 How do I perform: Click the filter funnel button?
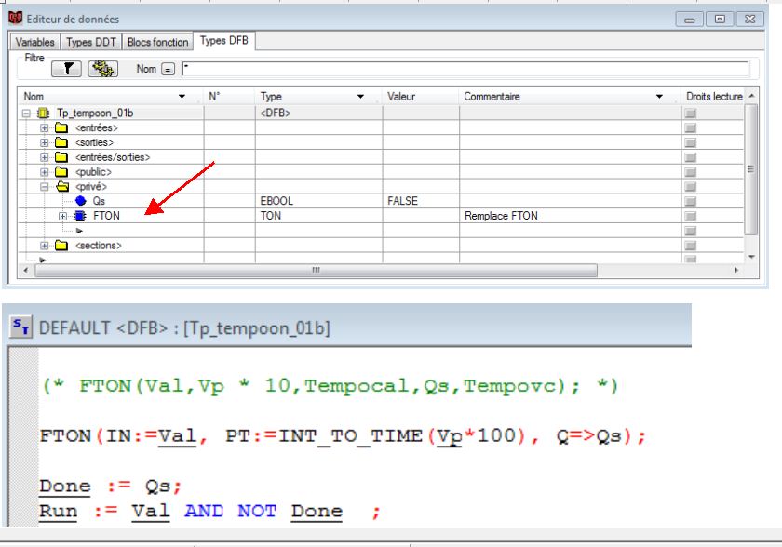click(x=67, y=69)
